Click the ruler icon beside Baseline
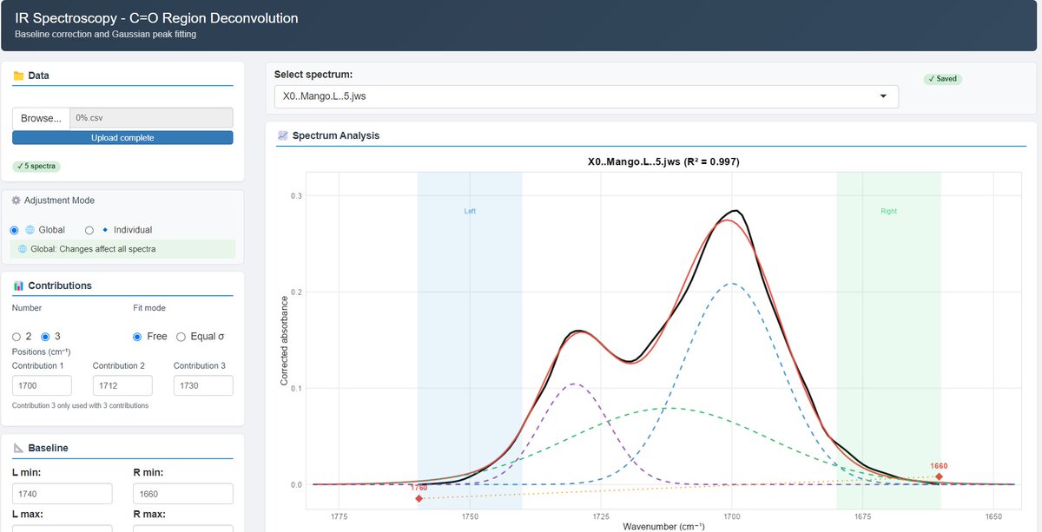Viewport: 1042px width, 532px height. pos(18,448)
